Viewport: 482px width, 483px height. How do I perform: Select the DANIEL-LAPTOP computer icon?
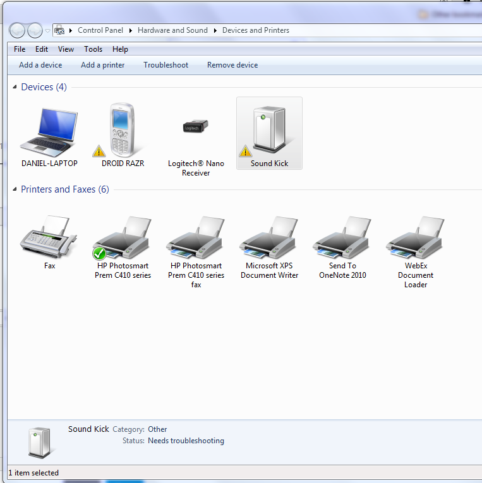(x=49, y=134)
